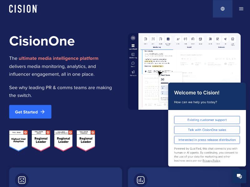Click the React Score value 30 in the preview

[162, 79]
